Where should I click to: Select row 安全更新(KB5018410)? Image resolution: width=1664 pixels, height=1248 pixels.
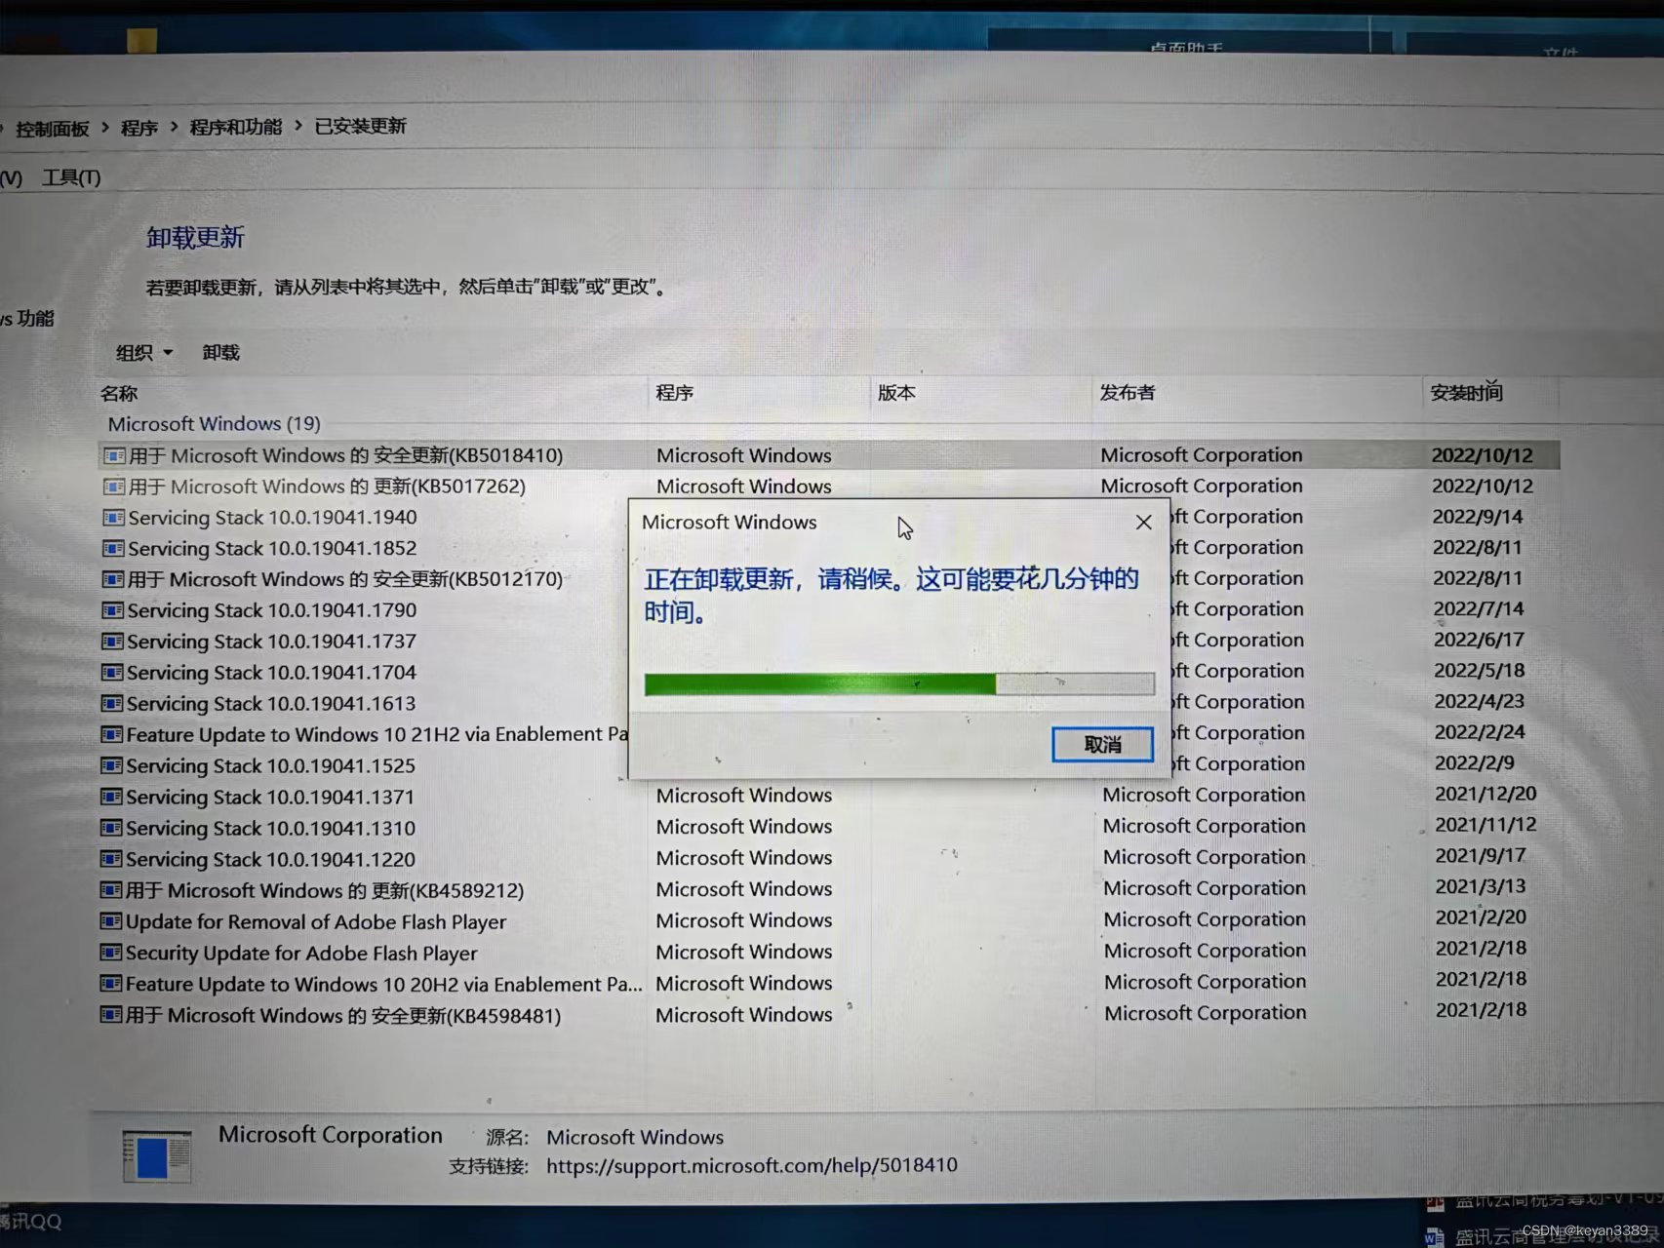click(829, 455)
